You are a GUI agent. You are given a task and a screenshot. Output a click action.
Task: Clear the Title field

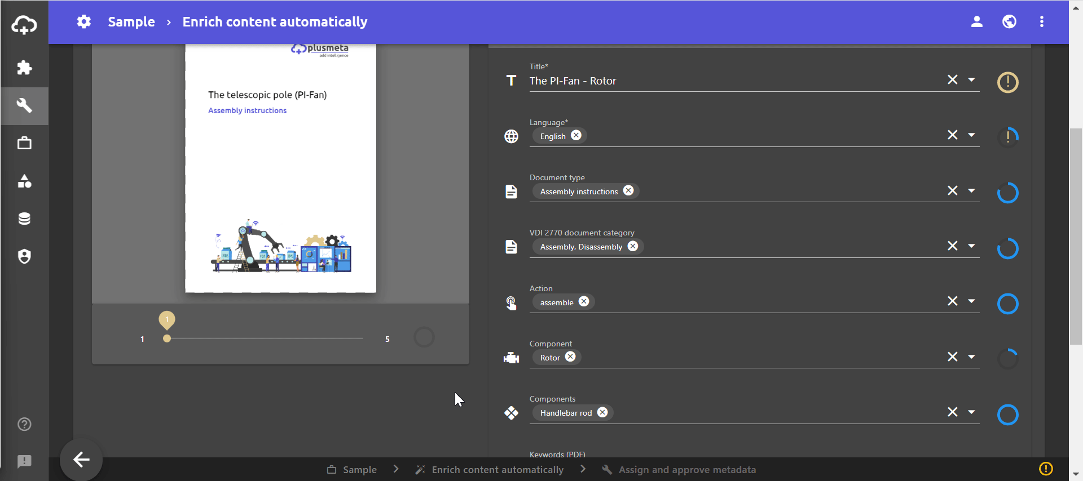point(953,79)
